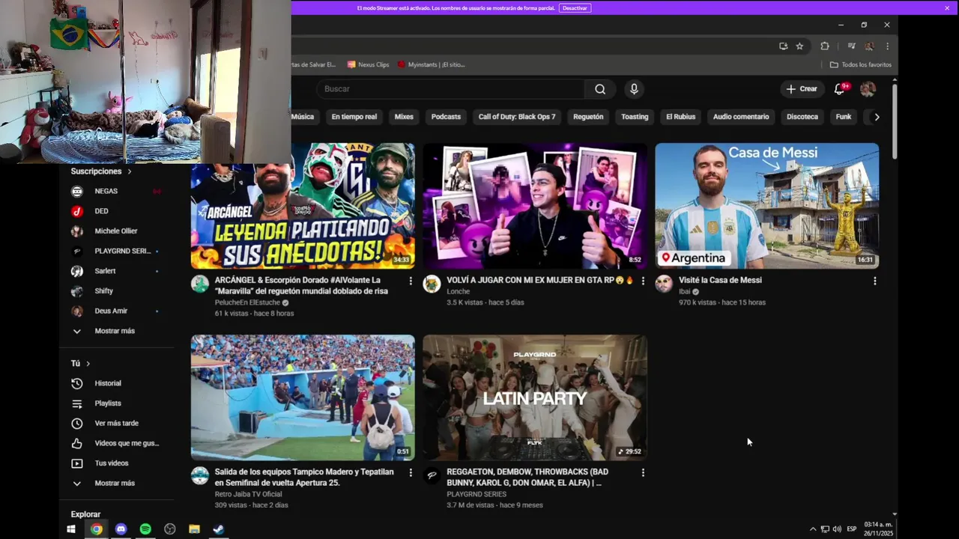Viewport: 959px width, 539px height.
Task: Open Volví a jugar GTA RP thumbnail
Action: (535, 206)
